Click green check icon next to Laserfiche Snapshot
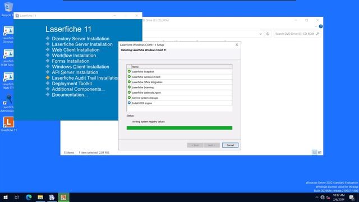 129,71
